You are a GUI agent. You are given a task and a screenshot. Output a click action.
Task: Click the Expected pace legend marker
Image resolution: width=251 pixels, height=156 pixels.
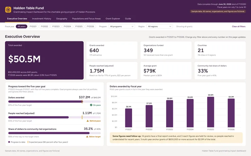tap(28, 142)
